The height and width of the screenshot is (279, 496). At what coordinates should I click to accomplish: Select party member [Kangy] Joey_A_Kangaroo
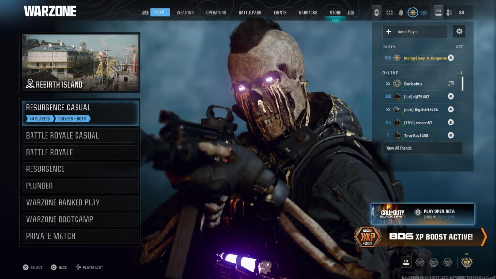[422, 58]
